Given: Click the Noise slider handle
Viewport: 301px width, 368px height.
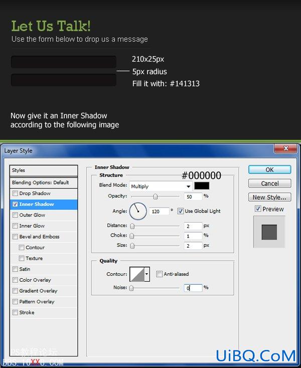Looking at the screenshot, I should point(131,288).
